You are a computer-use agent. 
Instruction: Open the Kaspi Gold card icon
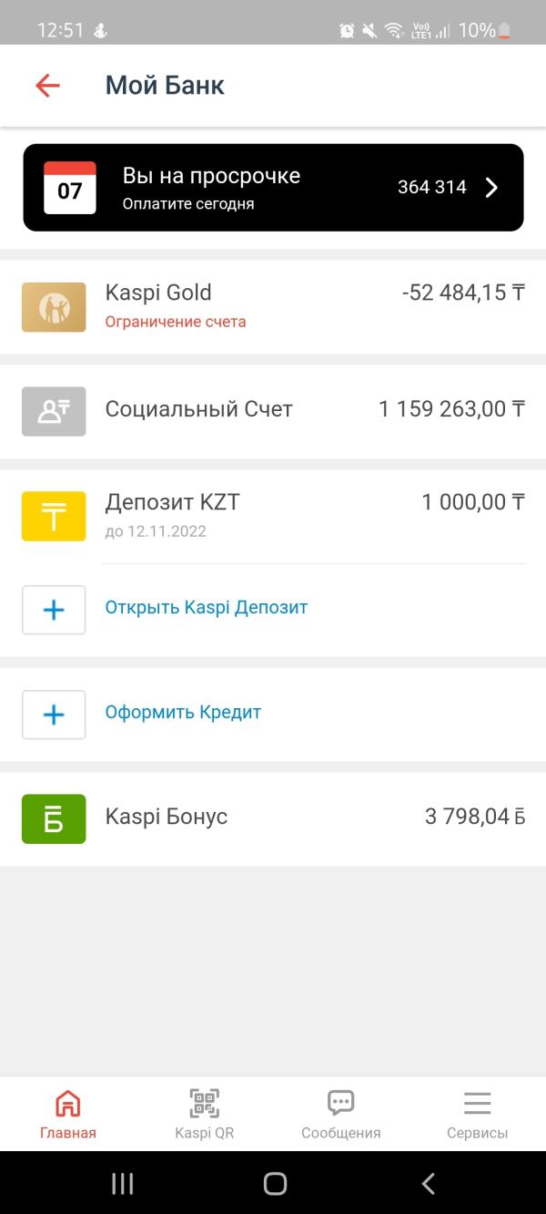pyautogui.click(x=54, y=307)
